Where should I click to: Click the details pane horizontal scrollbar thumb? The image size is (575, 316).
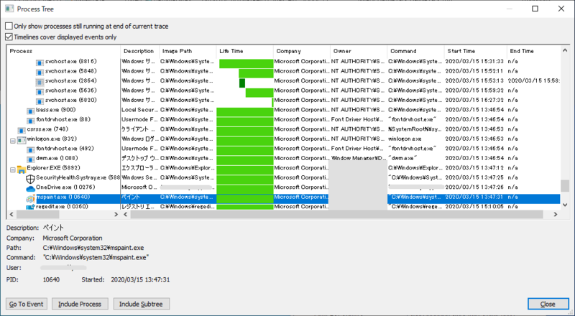[x=336, y=214]
